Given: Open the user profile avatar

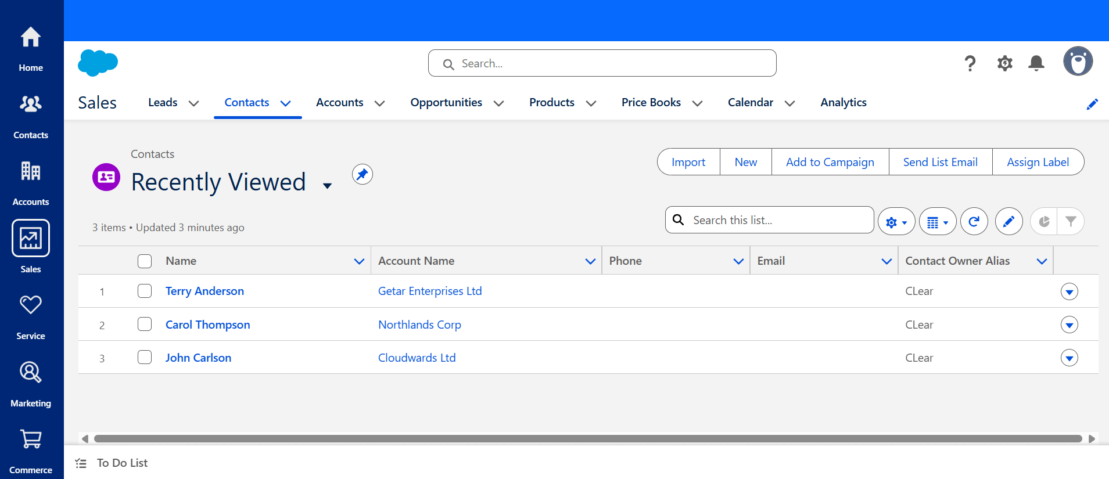Looking at the screenshot, I should [x=1078, y=61].
